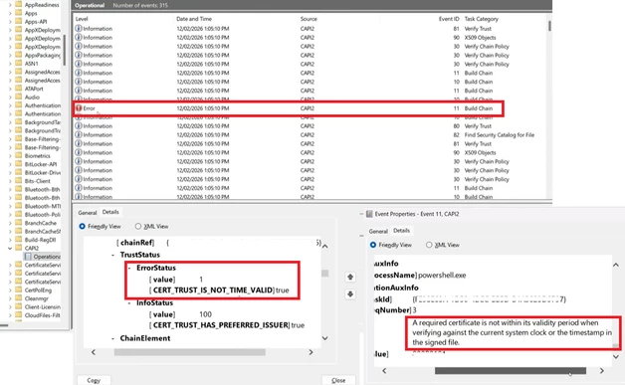Screen dimensions: 625x385
Task: Expand the BackgroundTa tree node
Action: (x=10, y=122)
